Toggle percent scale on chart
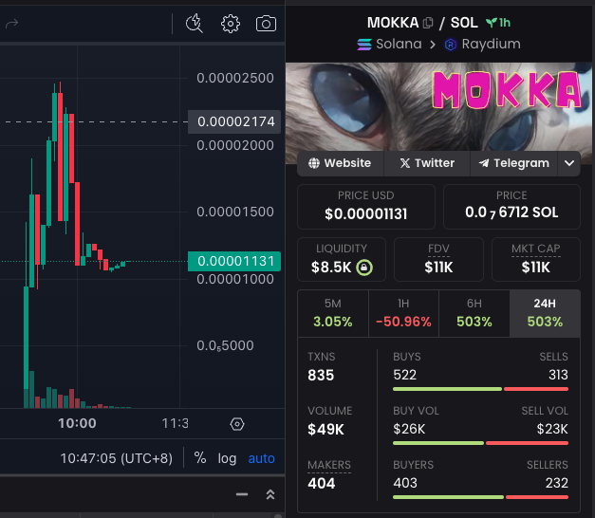 pos(200,458)
